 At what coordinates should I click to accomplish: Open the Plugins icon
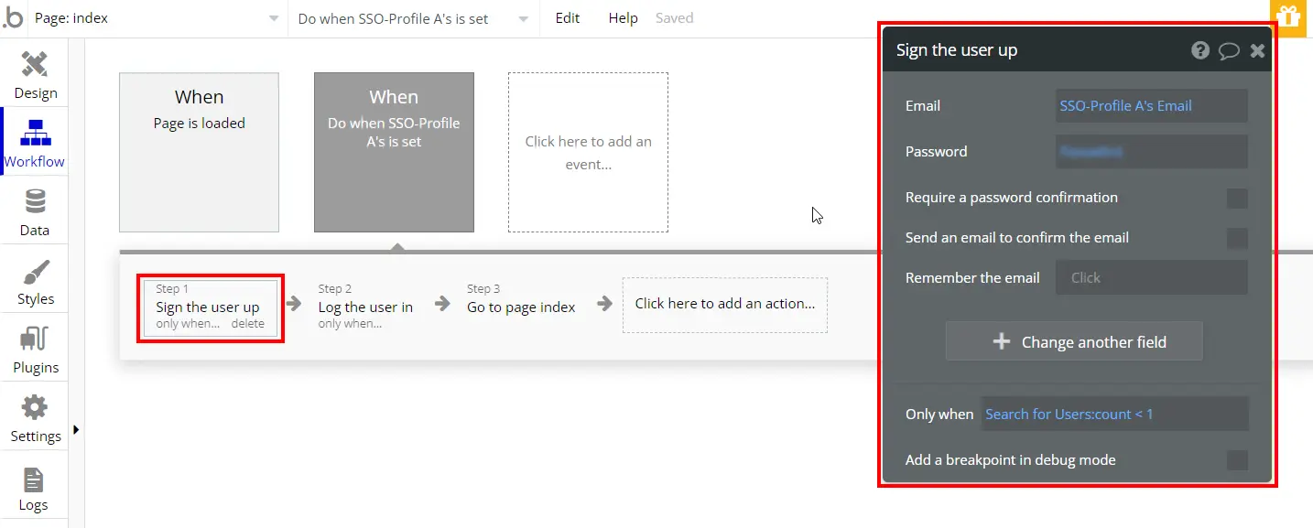click(x=35, y=340)
